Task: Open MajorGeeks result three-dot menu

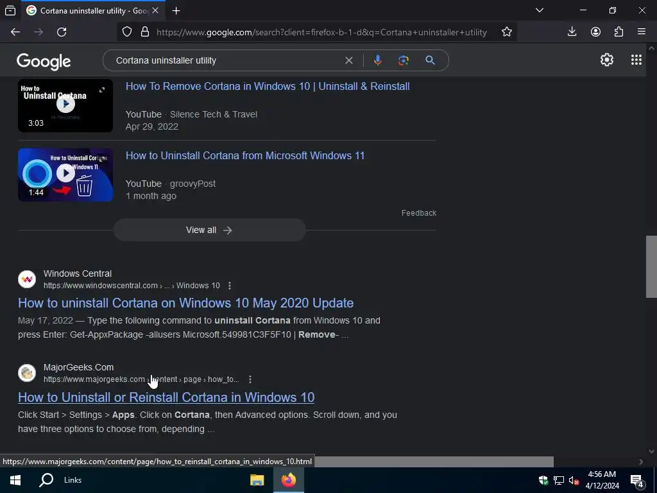Action: click(250, 379)
